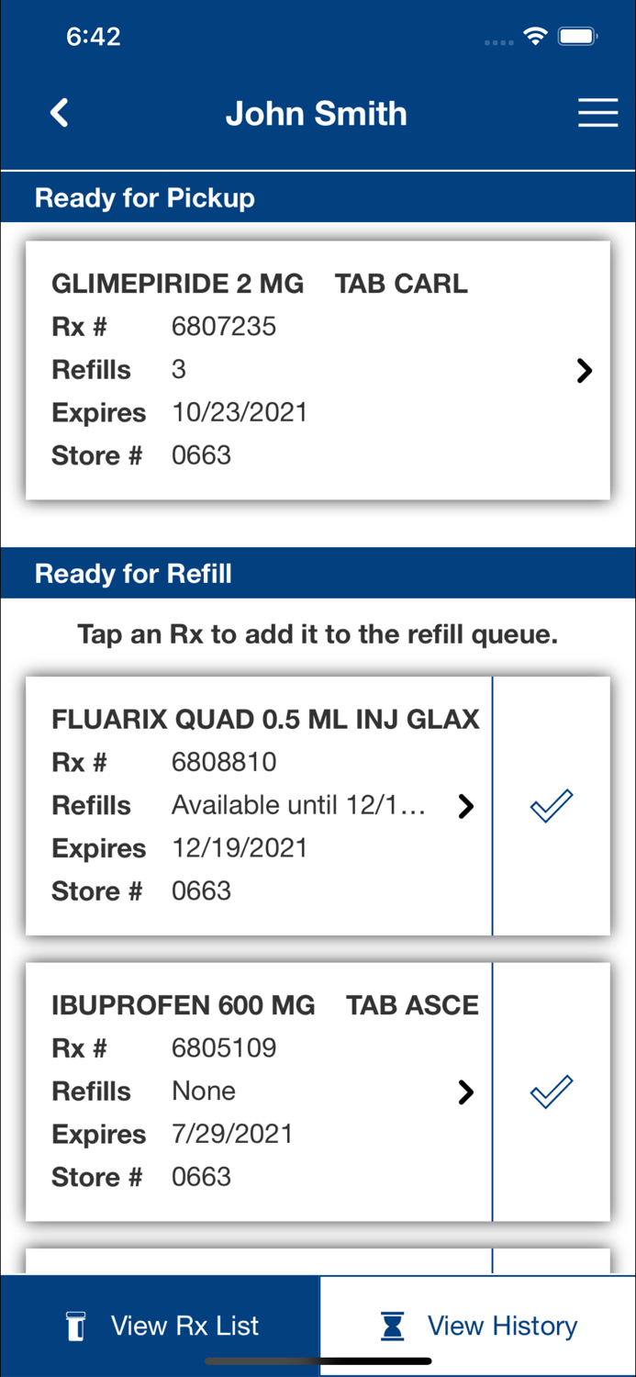Open patient John Smith's profile title
This screenshot has width=636, height=1377.
pyautogui.click(x=317, y=112)
